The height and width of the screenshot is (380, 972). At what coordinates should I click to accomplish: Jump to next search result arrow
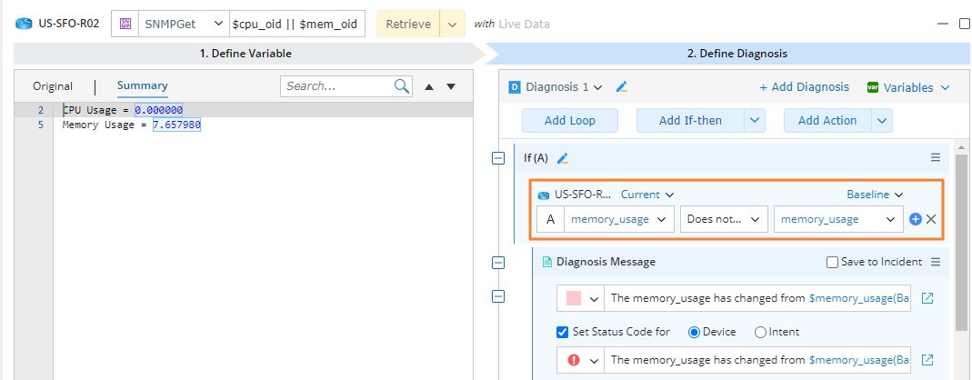pos(450,87)
